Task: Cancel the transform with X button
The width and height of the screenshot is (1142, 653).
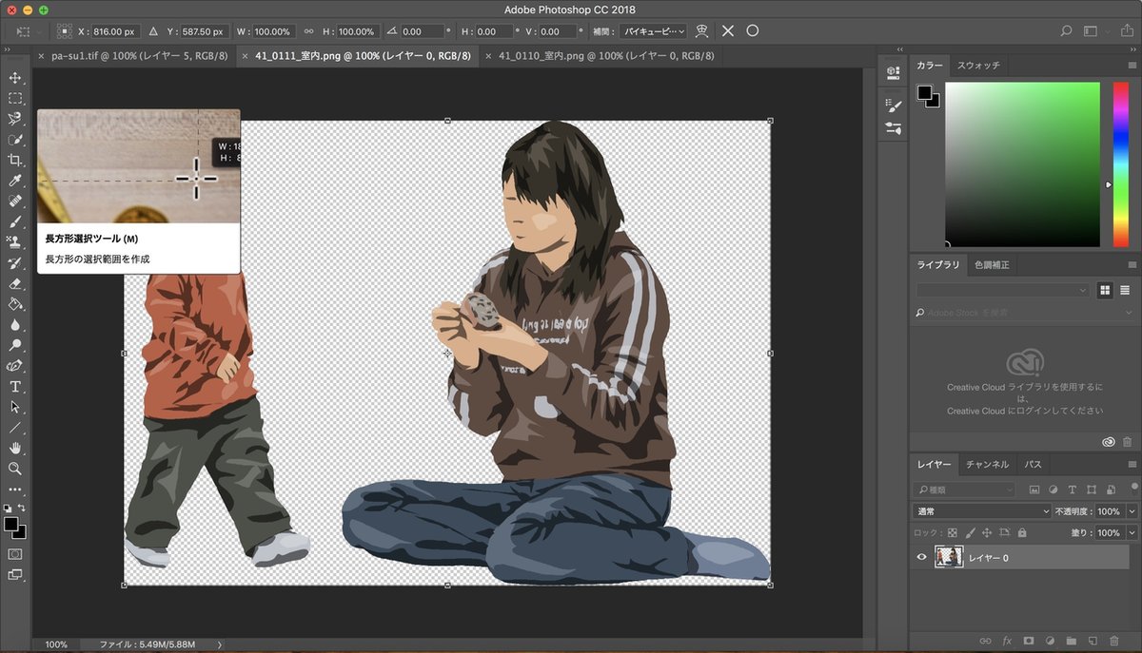Action: click(728, 31)
